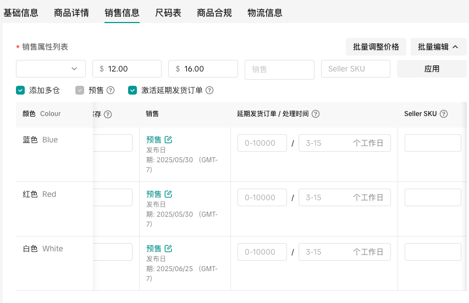Uncheck the 激活延期发货订单 checkbox
Viewport: 469px width, 303px height.
(133, 90)
